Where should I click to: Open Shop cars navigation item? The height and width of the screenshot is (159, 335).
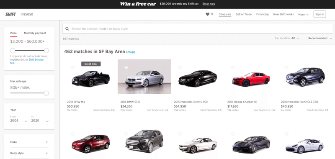[225, 15]
